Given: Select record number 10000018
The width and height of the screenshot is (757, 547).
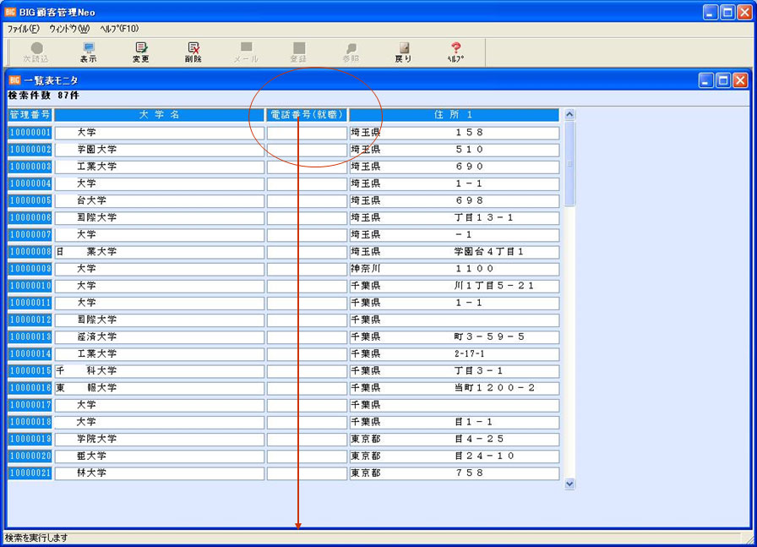Looking at the screenshot, I should [30, 423].
